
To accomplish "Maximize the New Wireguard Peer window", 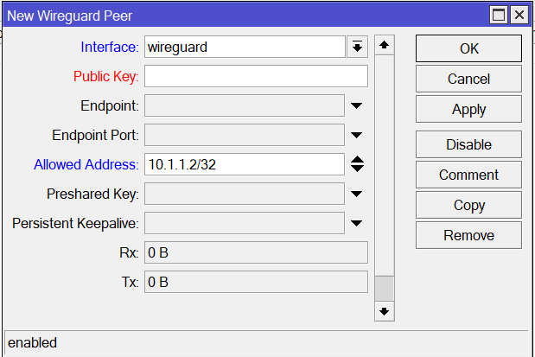I will [498, 15].
